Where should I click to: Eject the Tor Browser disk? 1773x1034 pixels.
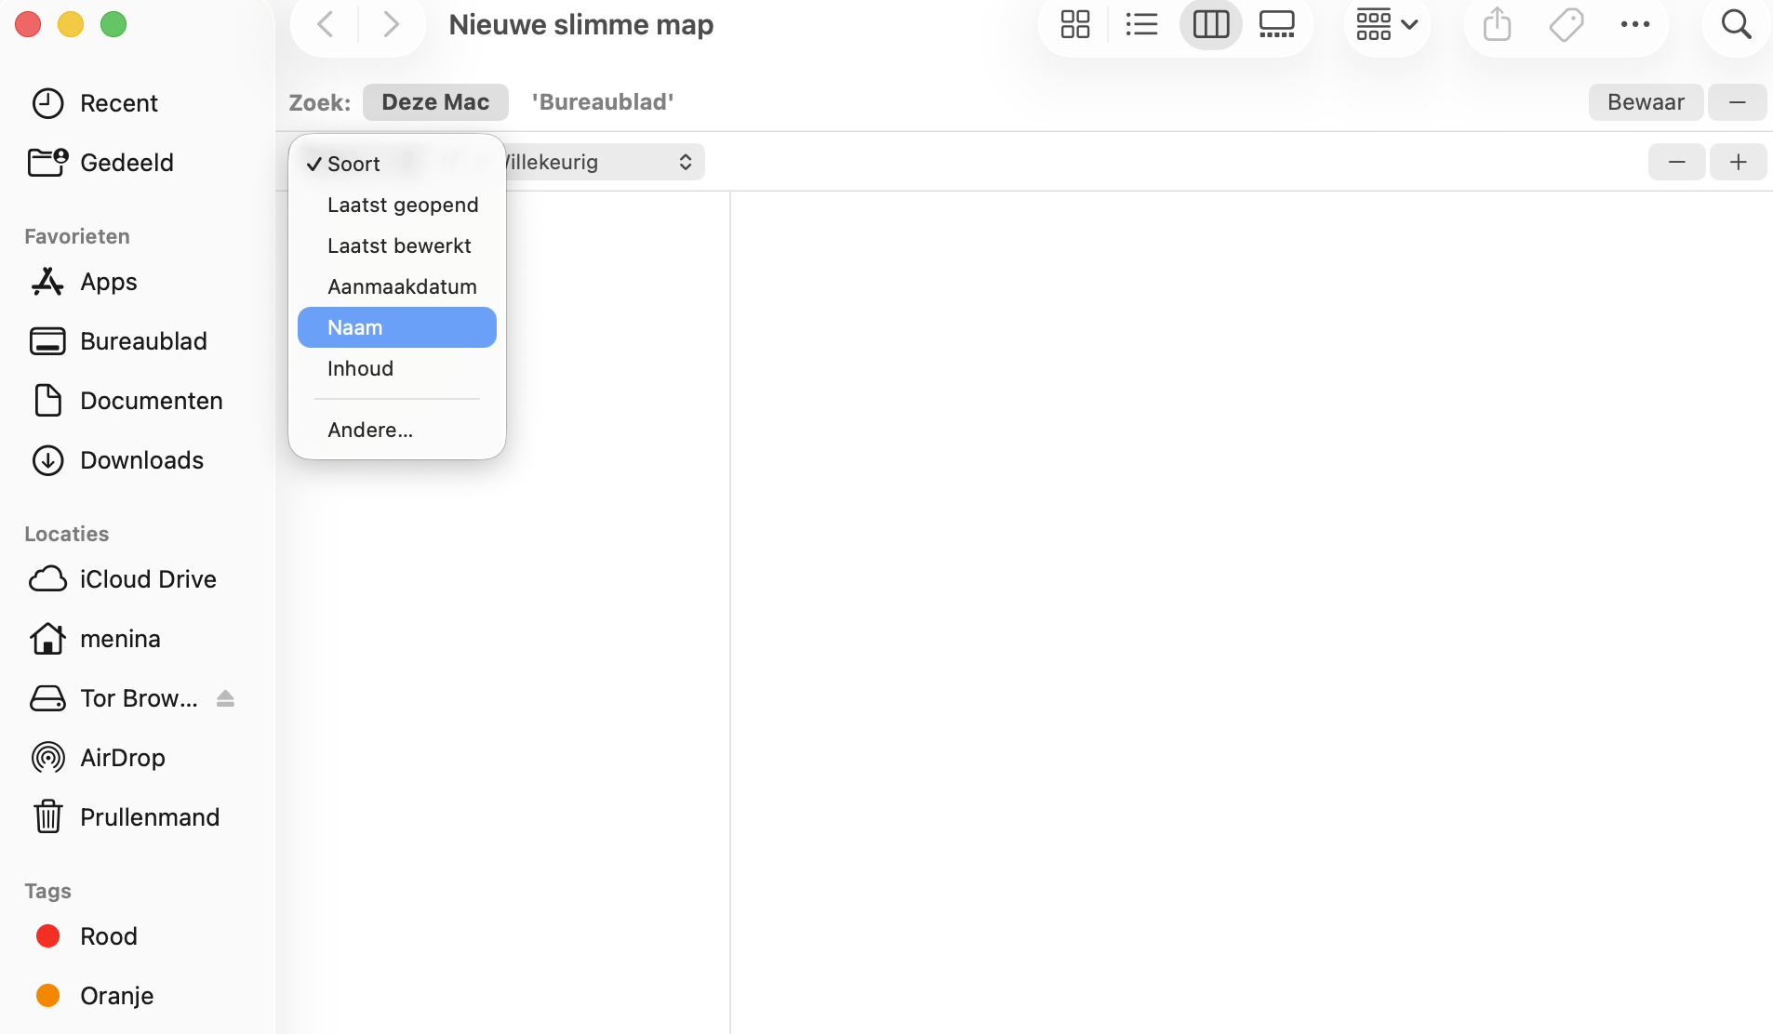[x=226, y=698]
